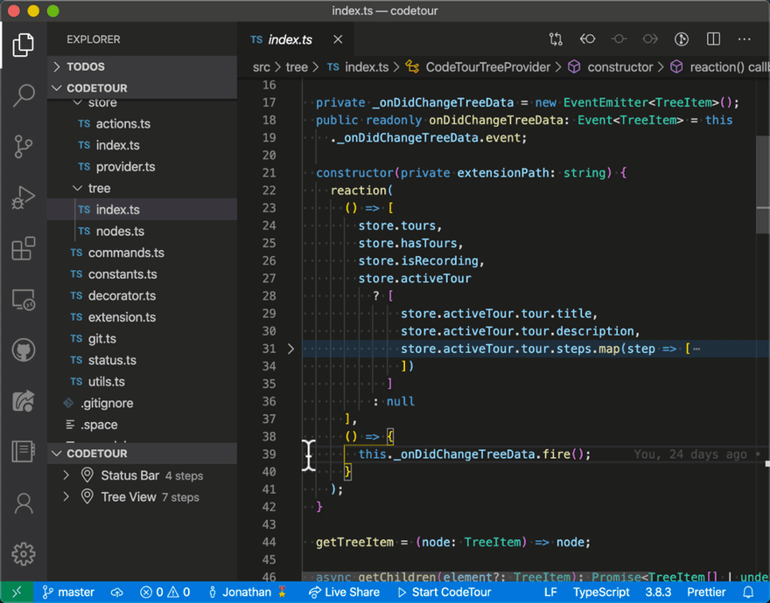The height and width of the screenshot is (603, 770).
Task: Click the remote window indicator in status bar
Action: [17, 593]
